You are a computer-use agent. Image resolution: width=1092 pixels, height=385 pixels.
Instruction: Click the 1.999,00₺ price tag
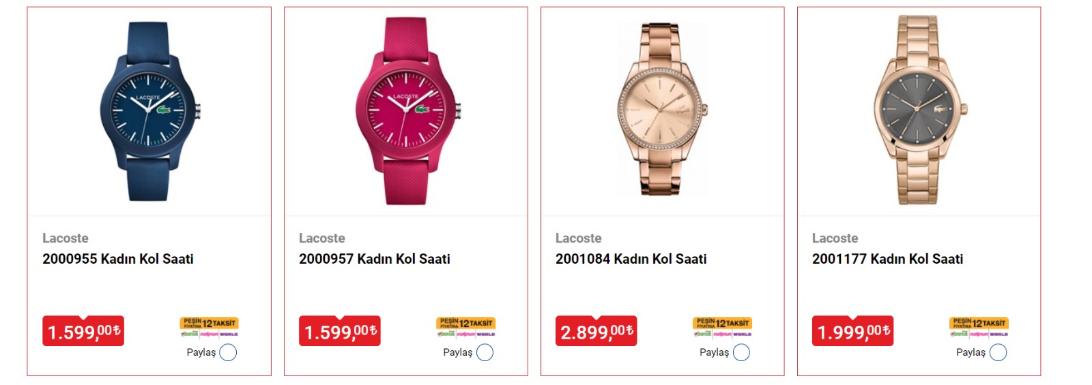tap(852, 331)
